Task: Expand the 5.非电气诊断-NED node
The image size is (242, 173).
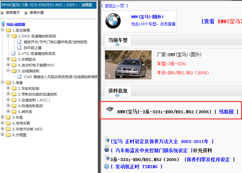Action: point(3,128)
